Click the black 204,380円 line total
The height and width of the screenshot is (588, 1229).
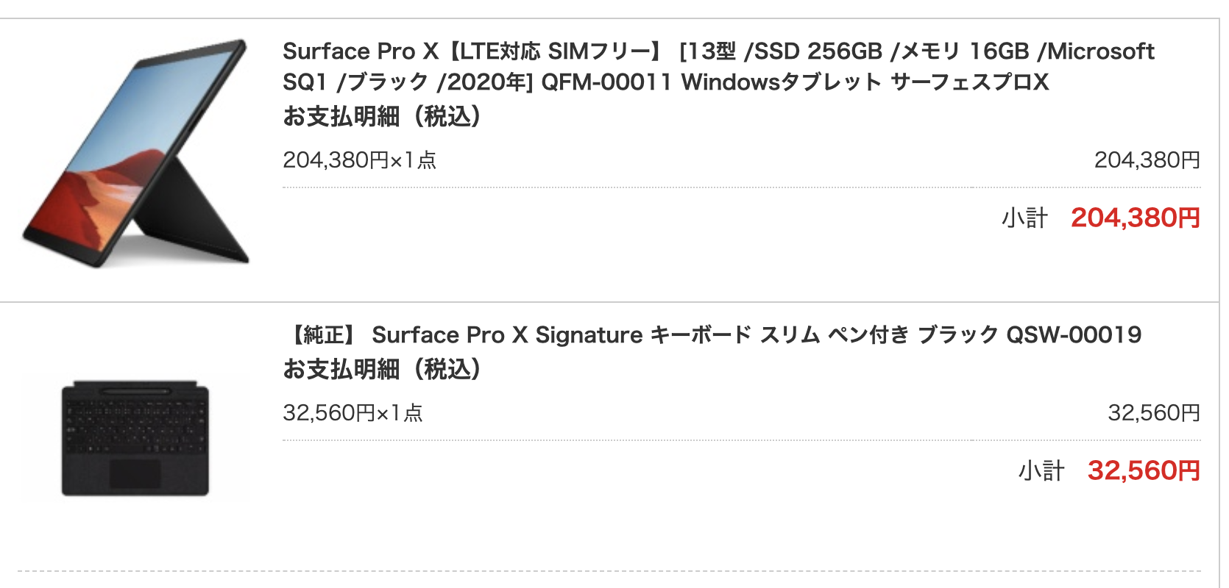(x=1147, y=160)
